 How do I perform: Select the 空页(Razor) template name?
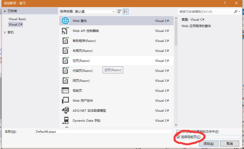[x=81, y=61]
